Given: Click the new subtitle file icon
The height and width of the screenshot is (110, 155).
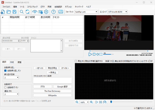Looking at the screenshot, I should point(3,12).
